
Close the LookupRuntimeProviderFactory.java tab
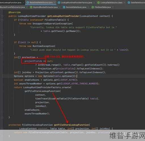coord(94,3)
